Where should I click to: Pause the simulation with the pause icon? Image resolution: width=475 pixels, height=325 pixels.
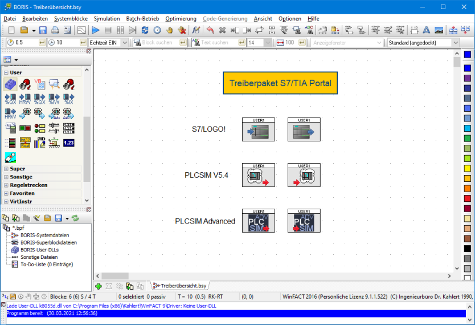pyautogui.click(x=120, y=30)
